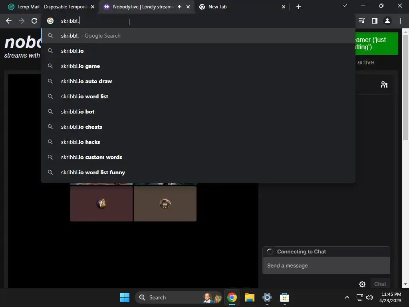Select the 'skribbl.io' suggestion
Image resolution: width=409 pixels, height=307 pixels.
198,51
